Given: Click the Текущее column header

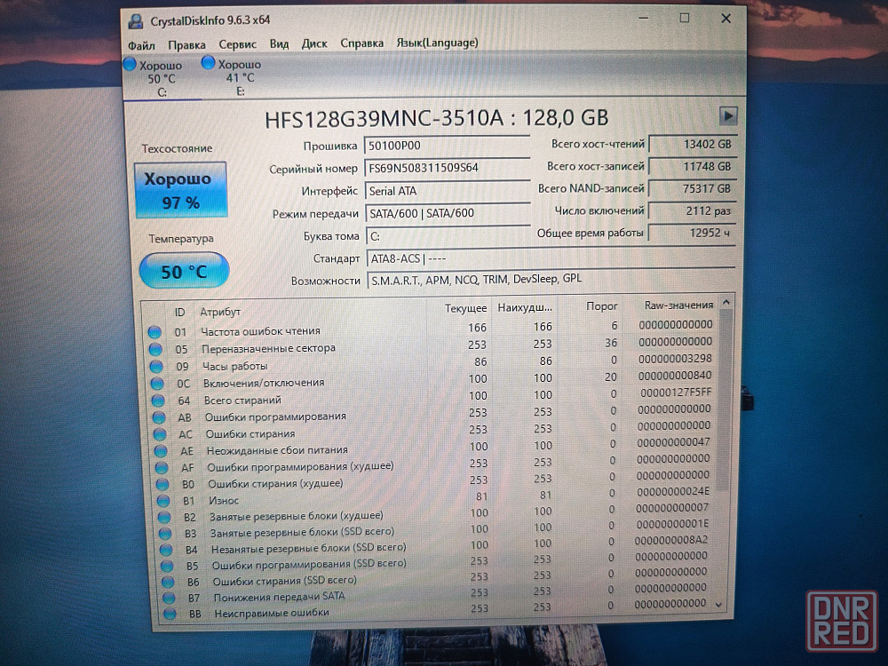Looking at the screenshot, I should click(465, 308).
